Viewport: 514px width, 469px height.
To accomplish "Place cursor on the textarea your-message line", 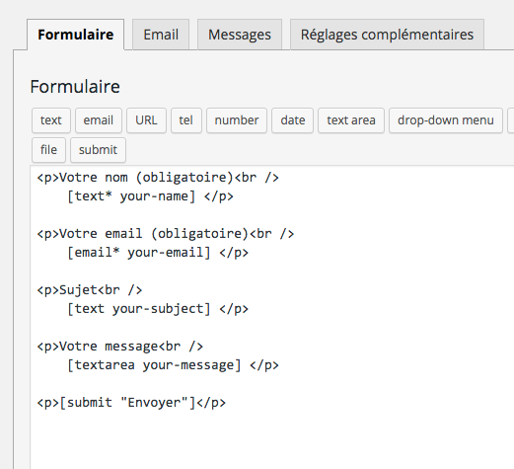I will click(x=173, y=365).
